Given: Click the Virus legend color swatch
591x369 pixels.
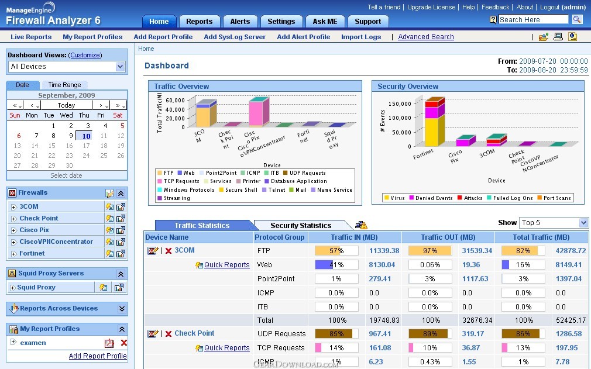Looking at the screenshot, I should click(386, 198).
